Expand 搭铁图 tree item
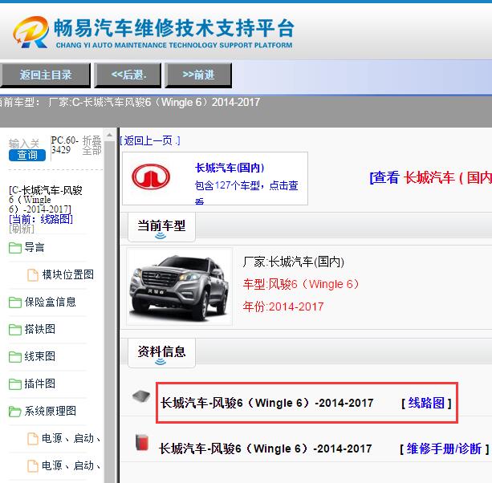The height and width of the screenshot is (483, 492). click(x=40, y=329)
